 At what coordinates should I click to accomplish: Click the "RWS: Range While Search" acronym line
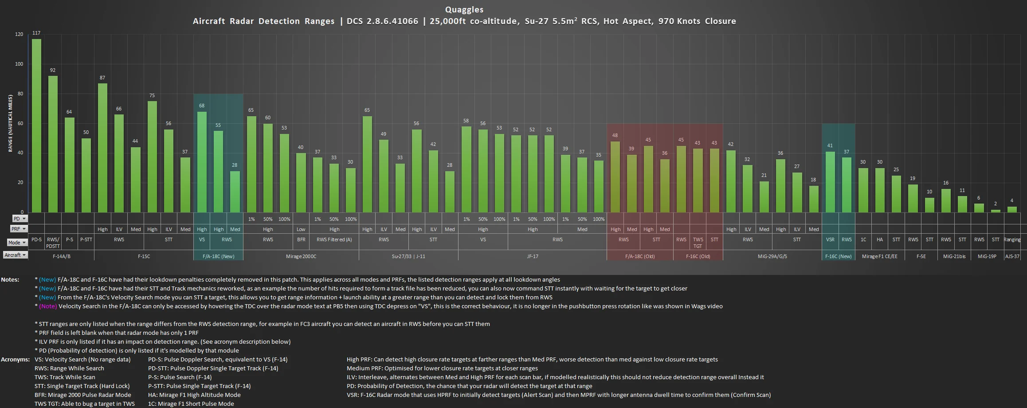[x=69, y=368]
